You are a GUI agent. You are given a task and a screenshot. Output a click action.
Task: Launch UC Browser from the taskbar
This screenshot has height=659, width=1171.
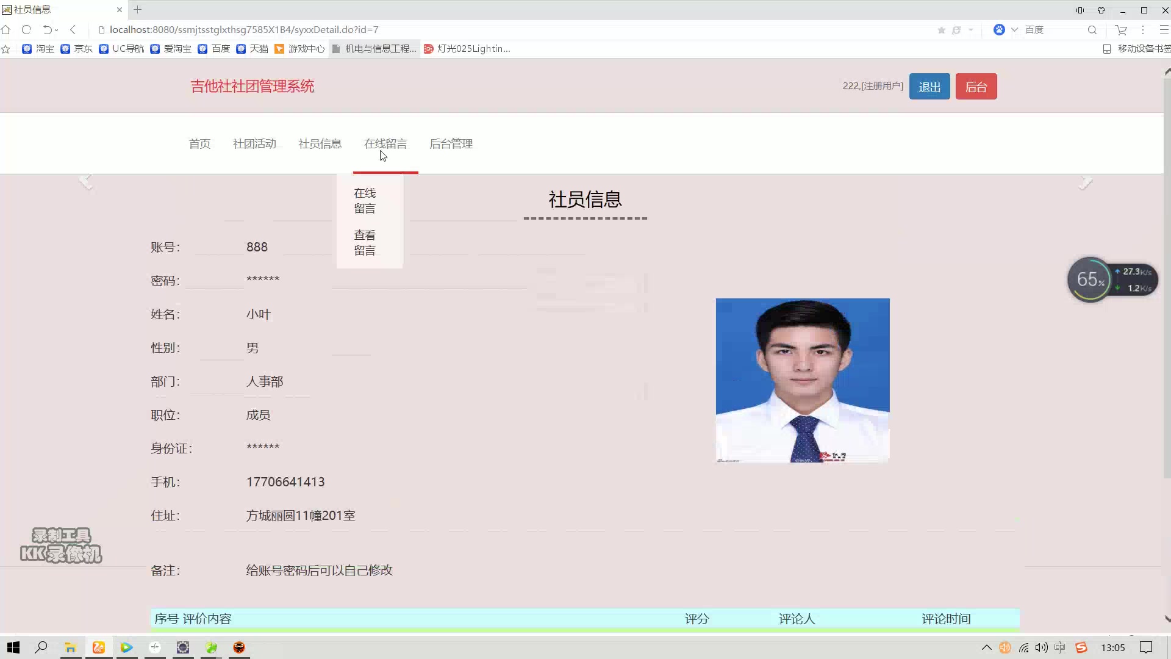pos(99,647)
